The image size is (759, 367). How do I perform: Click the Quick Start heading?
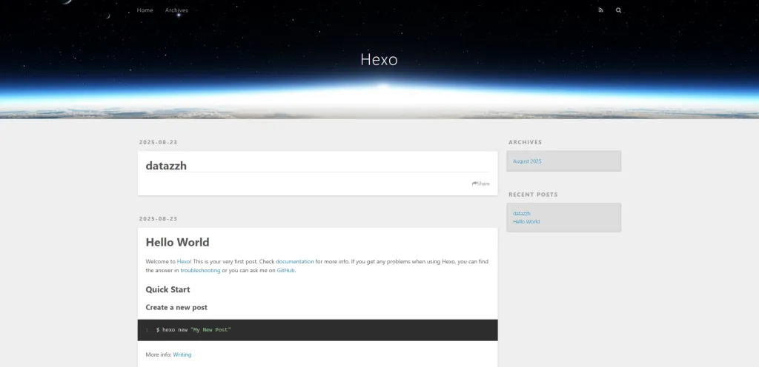coord(168,289)
